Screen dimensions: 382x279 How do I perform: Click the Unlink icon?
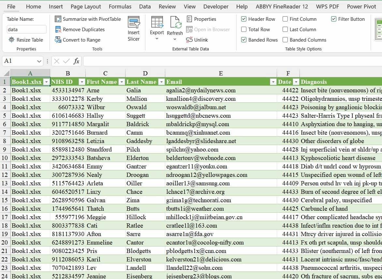point(189,40)
